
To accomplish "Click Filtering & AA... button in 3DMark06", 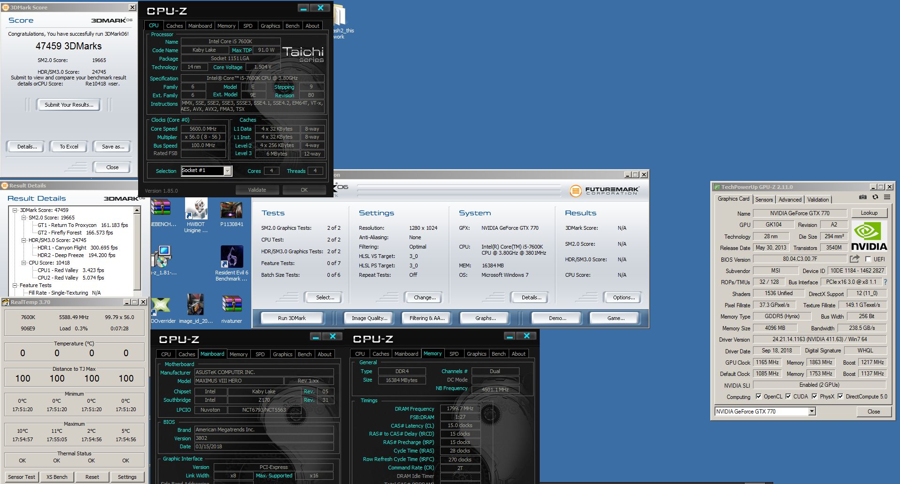I will click(x=427, y=318).
